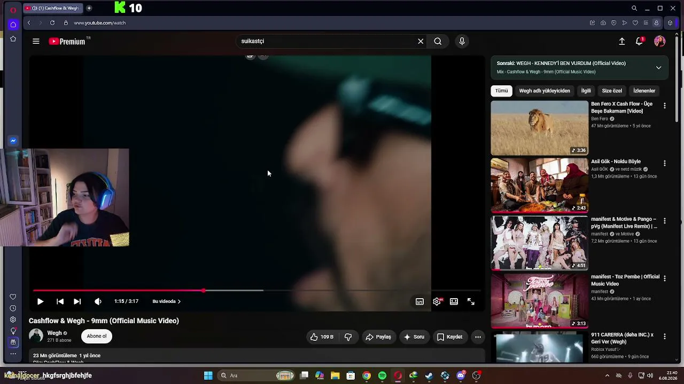Open Discord from the taskbar
The image size is (684, 384).
461,375
